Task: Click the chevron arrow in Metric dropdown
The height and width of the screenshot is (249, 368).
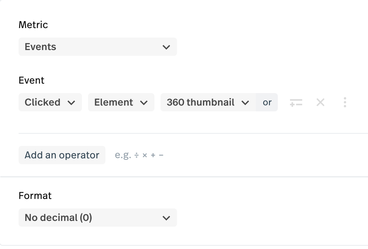Action: click(x=166, y=47)
